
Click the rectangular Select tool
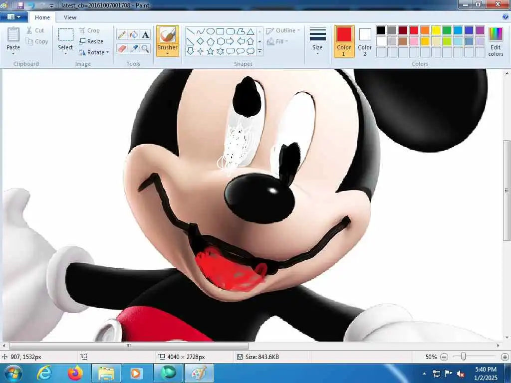65,34
